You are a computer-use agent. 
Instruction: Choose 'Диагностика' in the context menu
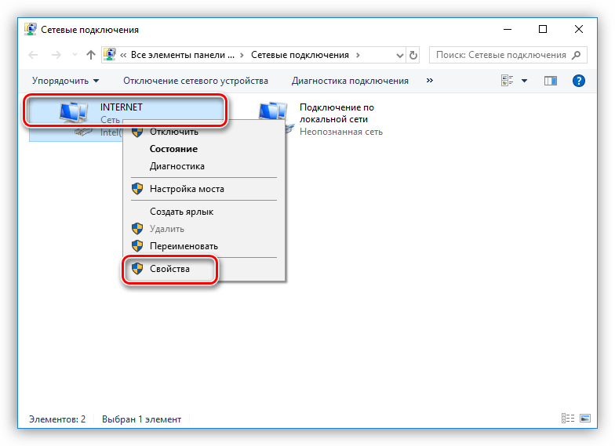click(x=204, y=166)
